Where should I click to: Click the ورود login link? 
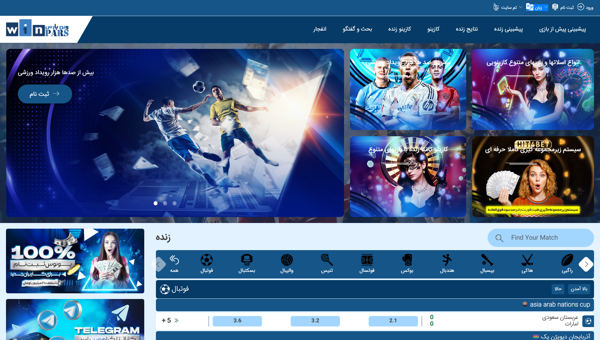pyautogui.click(x=589, y=7)
